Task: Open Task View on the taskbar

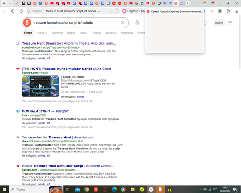Action: 68,189
